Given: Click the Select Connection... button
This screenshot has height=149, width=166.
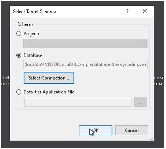Looking at the screenshot, I should pyautogui.click(x=49, y=78).
